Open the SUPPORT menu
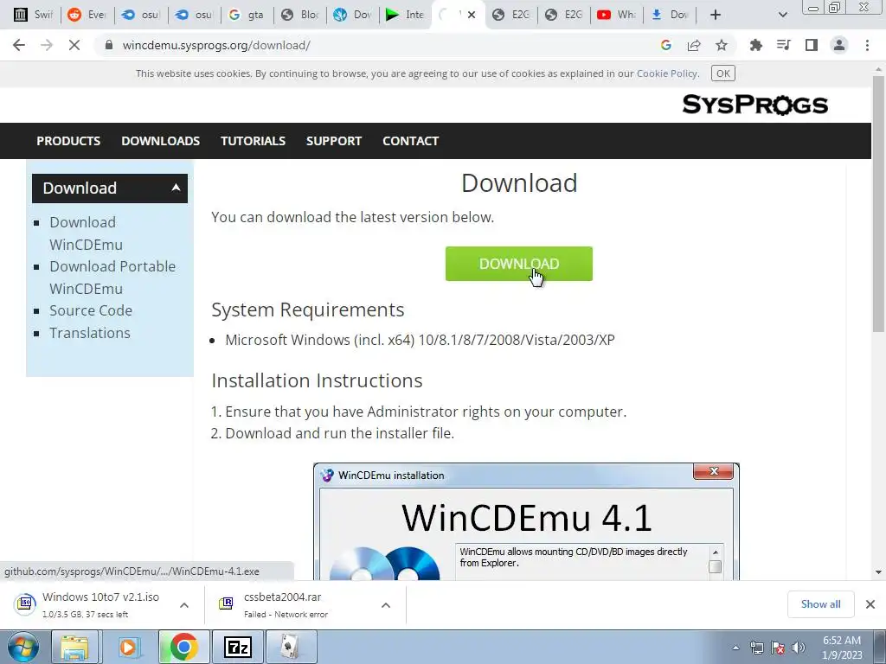This screenshot has width=886, height=664. point(333,141)
